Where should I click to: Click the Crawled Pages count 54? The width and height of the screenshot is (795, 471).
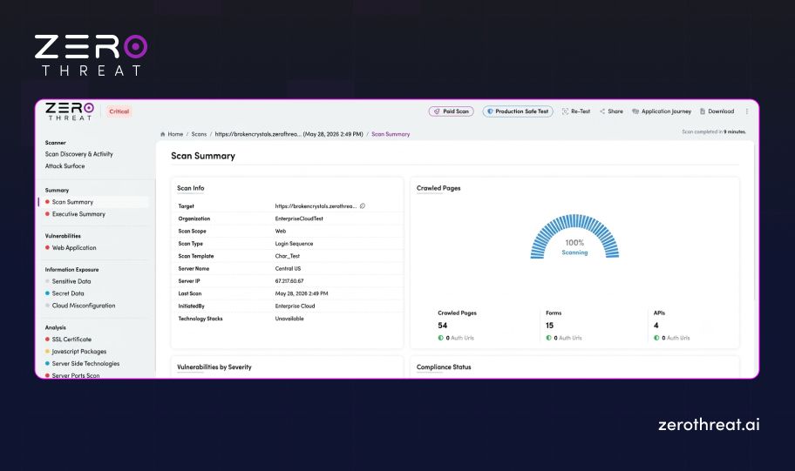[x=443, y=326]
